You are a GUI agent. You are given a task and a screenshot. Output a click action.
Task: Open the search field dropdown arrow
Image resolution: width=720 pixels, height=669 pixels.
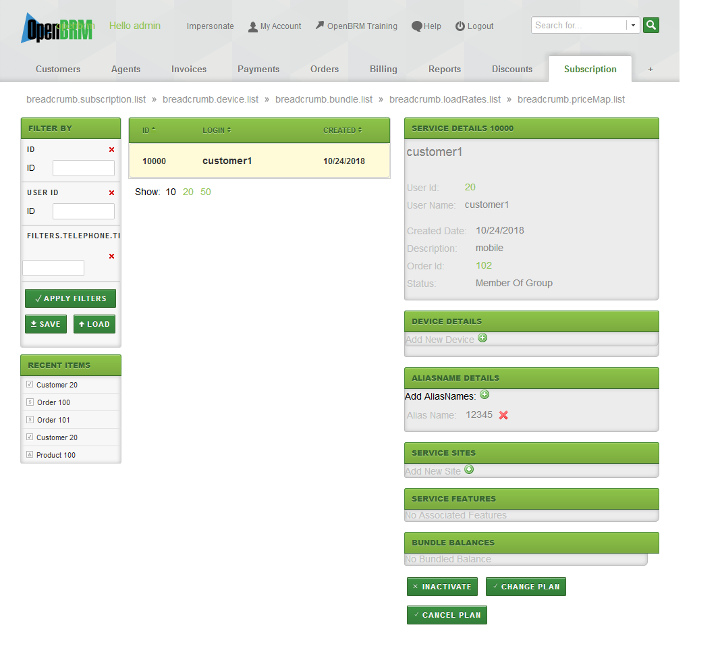point(633,26)
